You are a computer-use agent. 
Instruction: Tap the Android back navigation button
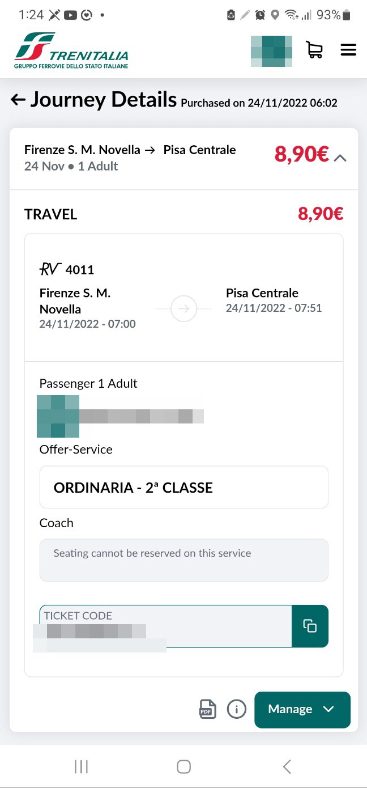tap(287, 767)
